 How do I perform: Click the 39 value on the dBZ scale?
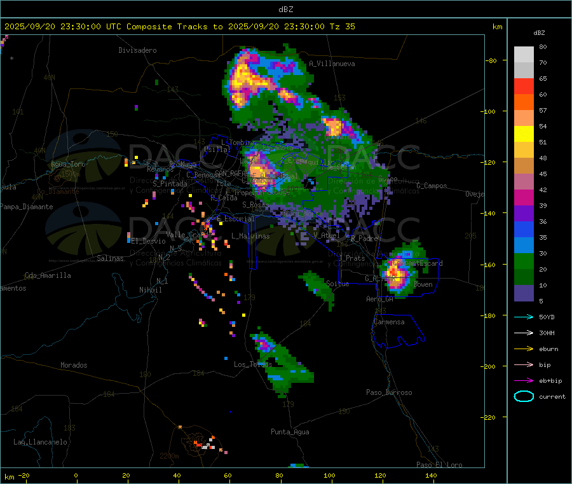(x=543, y=205)
